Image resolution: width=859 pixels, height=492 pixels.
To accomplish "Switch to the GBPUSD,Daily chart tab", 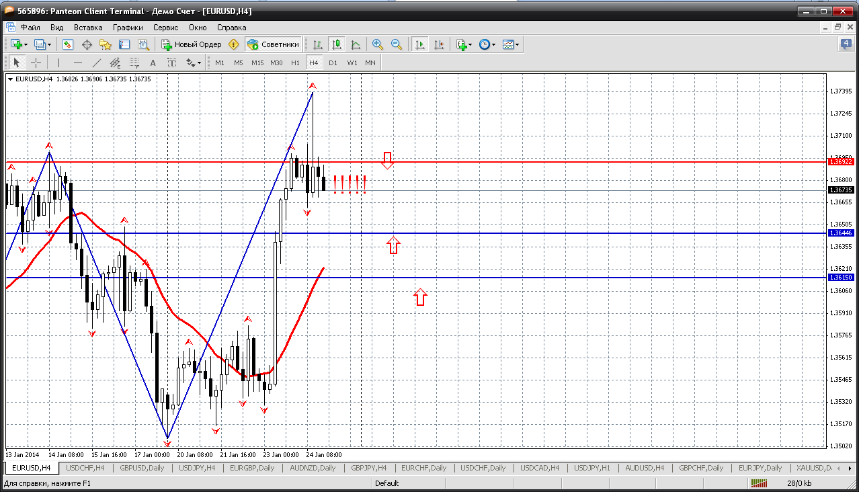I will (140, 468).
